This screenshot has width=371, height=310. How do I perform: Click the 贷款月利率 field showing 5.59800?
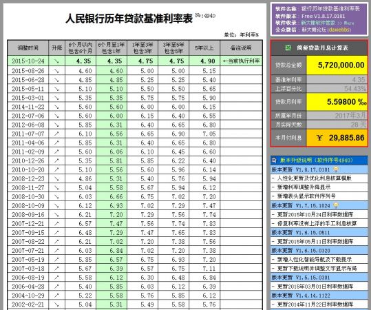337,102
